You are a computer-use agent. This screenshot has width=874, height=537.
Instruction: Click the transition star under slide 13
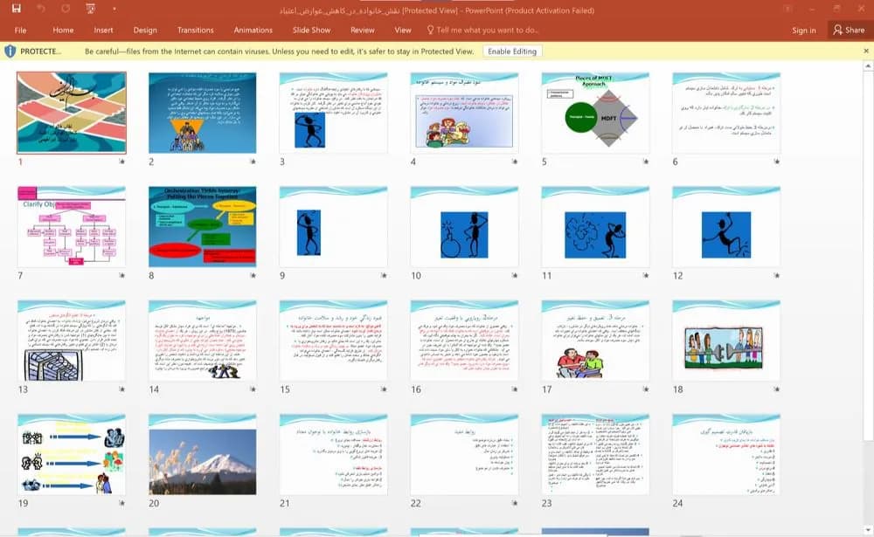tap(122, 389)
